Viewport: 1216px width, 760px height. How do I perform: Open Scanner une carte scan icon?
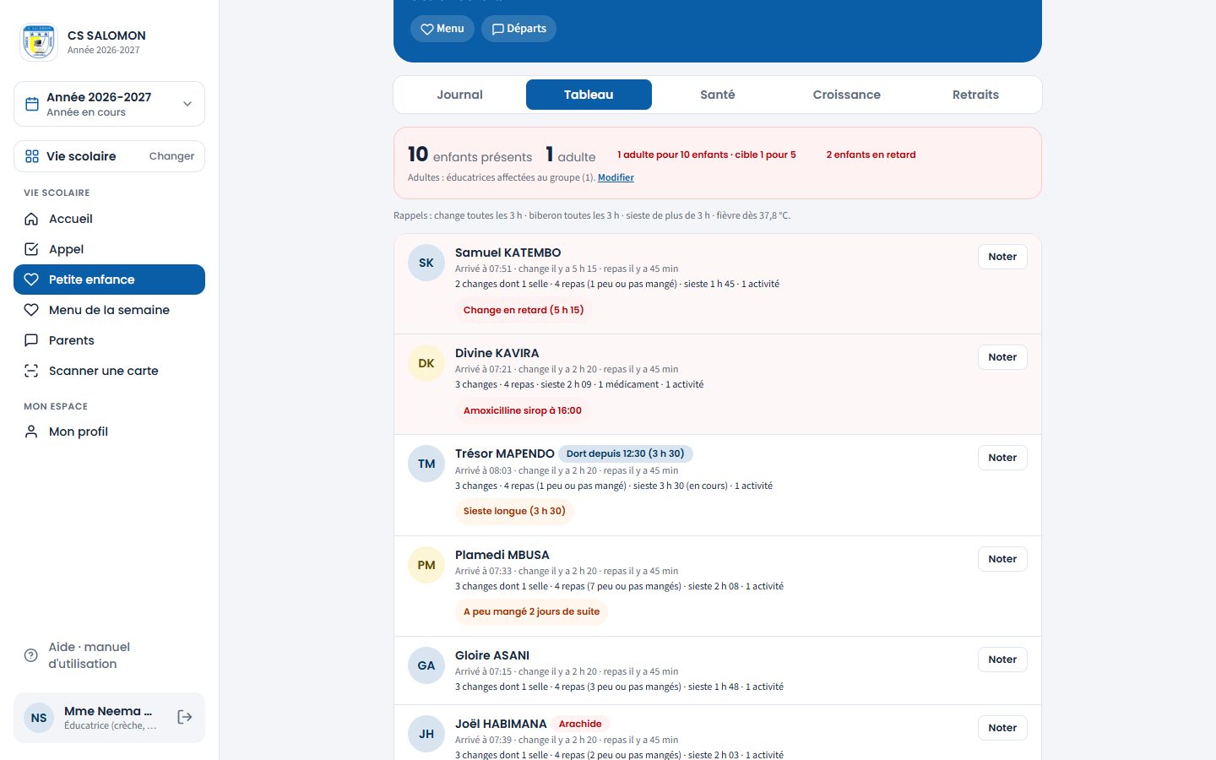(31, 371)
